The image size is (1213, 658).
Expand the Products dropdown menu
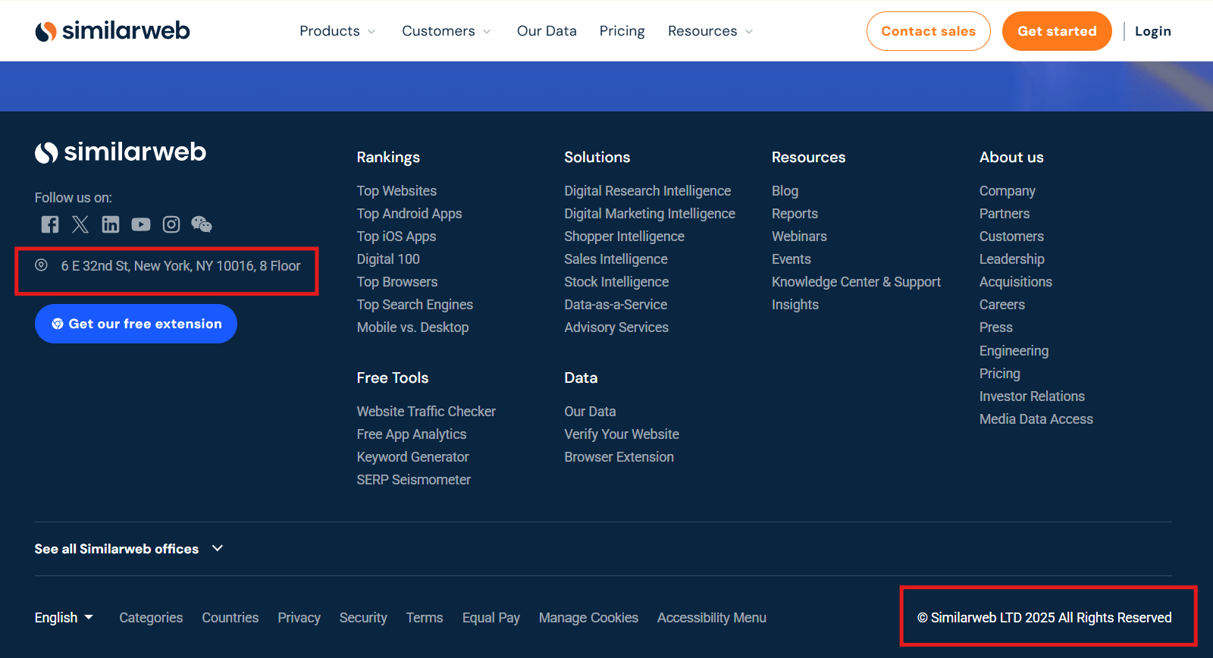(337, 31)
